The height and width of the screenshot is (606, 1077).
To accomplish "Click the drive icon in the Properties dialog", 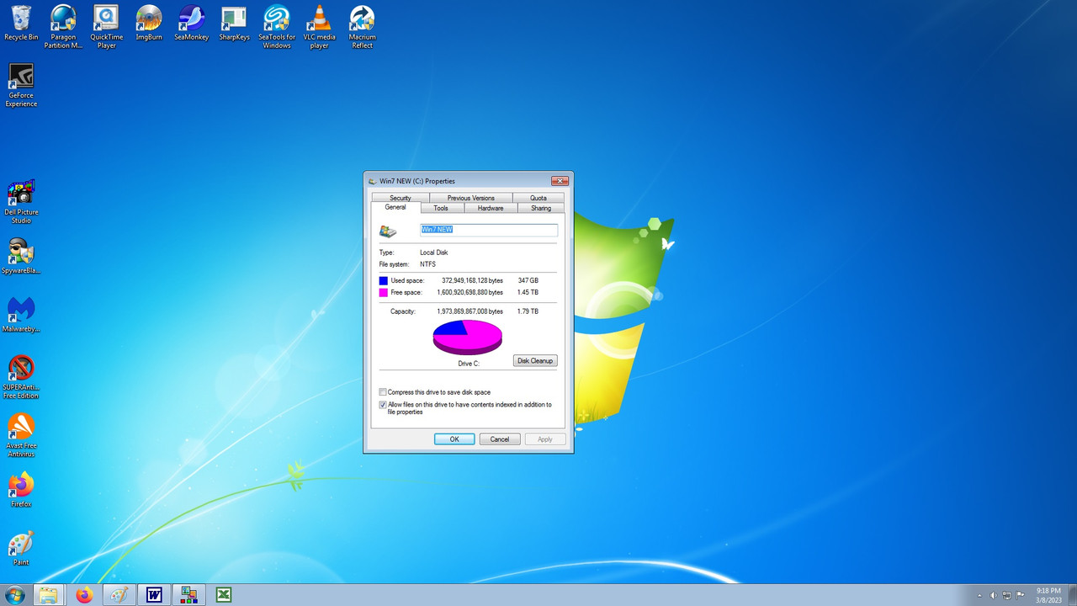I will [x=388, y=231].
